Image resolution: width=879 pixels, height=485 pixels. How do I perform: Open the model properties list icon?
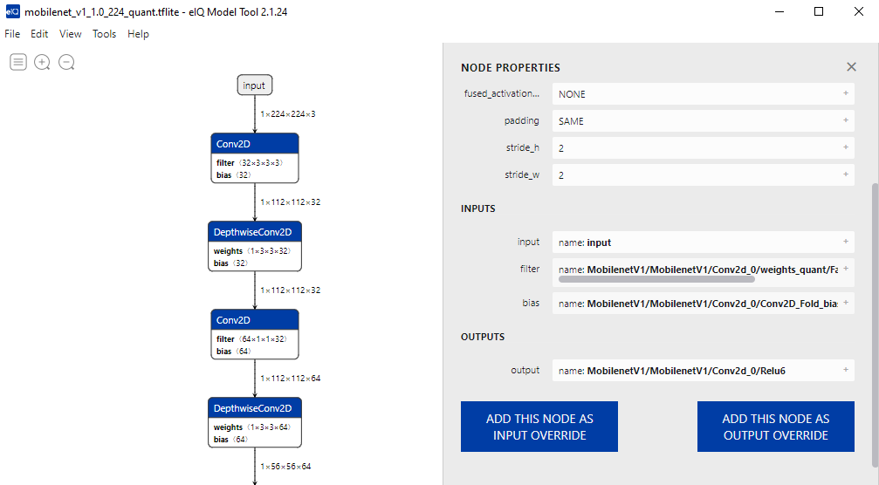18,62
